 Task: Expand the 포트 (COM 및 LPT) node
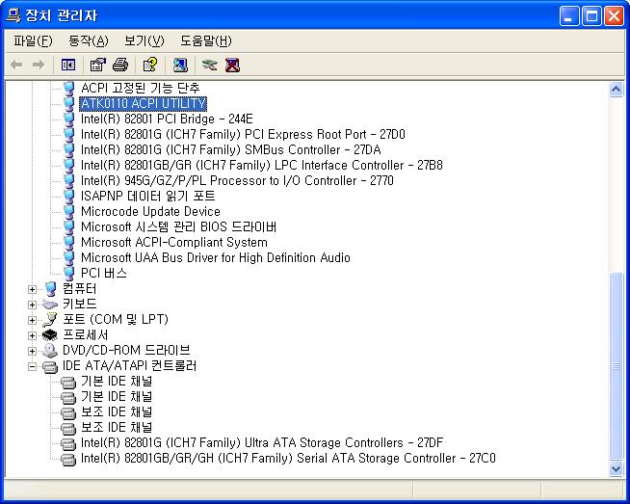[32, 320]
